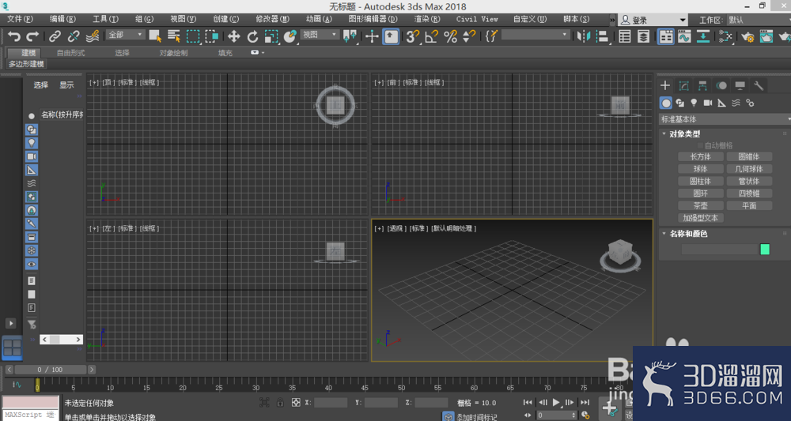Toggle the Ribbon display button
Image resolution: width=791 pixels, height=421 pixels.
click(666, 36)
